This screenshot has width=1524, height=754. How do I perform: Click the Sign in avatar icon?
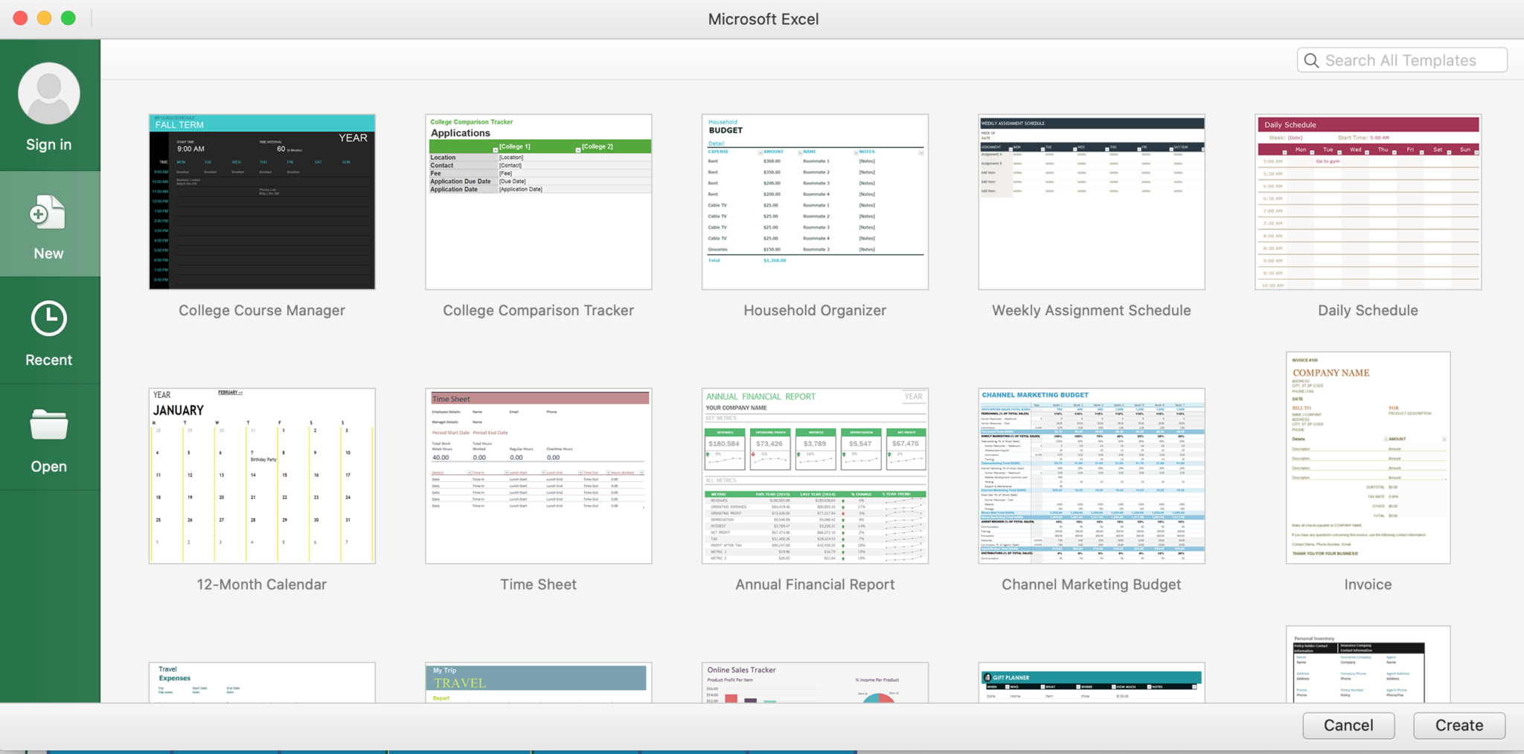click(49, 94)
